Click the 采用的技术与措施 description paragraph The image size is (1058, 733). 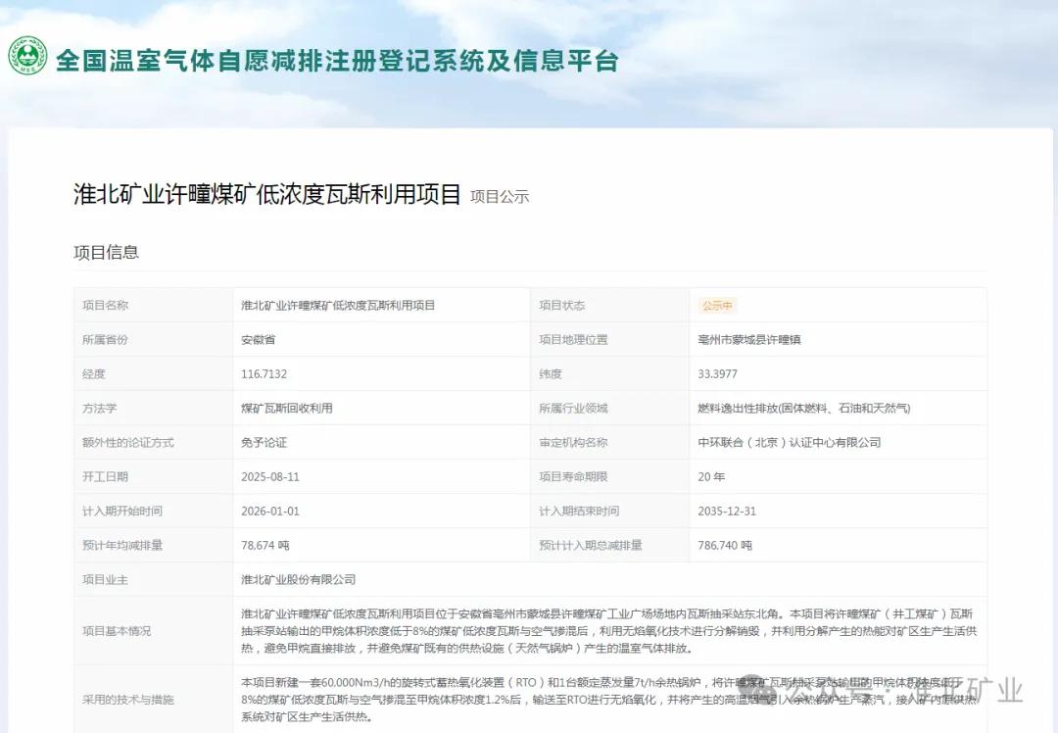point(609,700)
